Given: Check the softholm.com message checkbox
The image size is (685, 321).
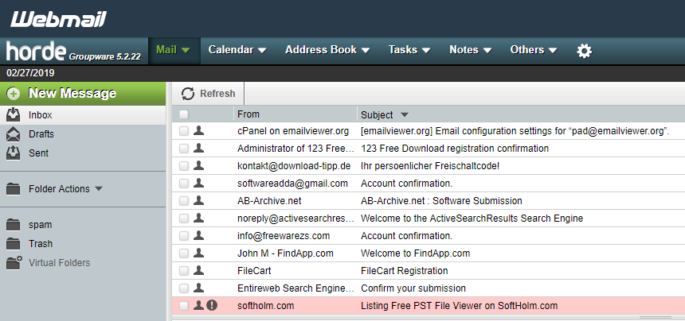Looking at the screenshot, I should 184,306.
